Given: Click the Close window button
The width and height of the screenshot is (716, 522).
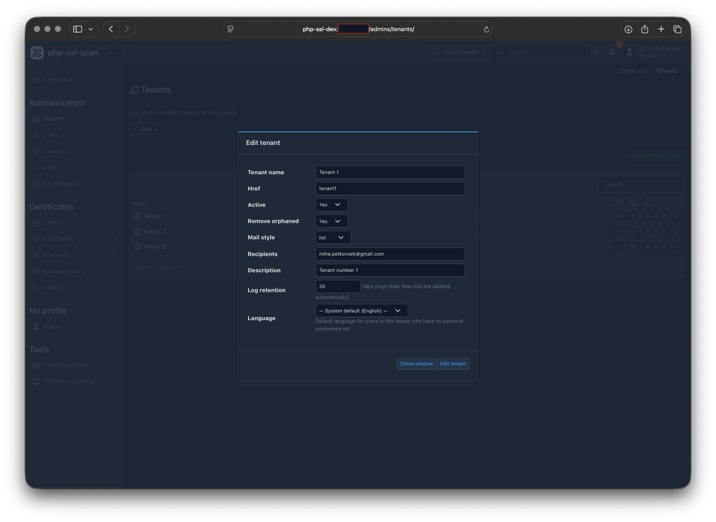Looking at the screenshot, I should 416,364.
